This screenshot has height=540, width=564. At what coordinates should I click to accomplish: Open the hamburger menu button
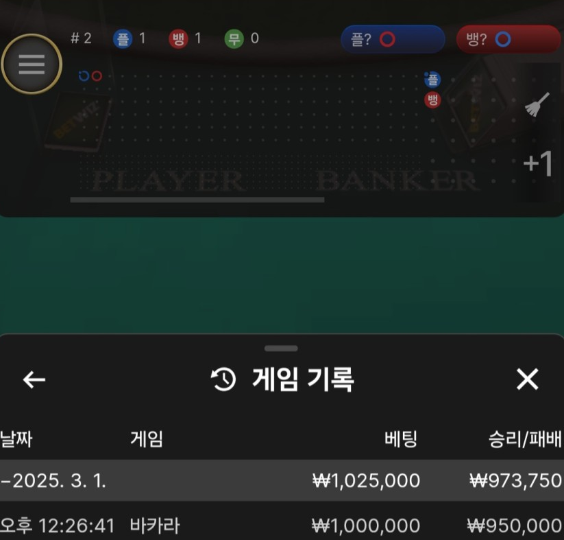pos(32,64)
